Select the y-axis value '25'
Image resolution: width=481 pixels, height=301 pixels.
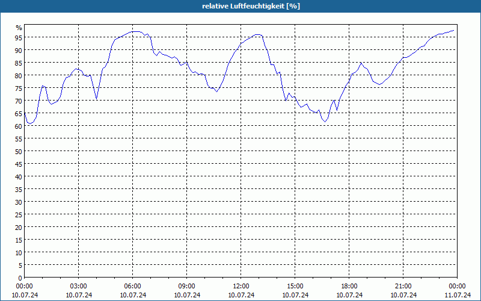coord(19,215)
